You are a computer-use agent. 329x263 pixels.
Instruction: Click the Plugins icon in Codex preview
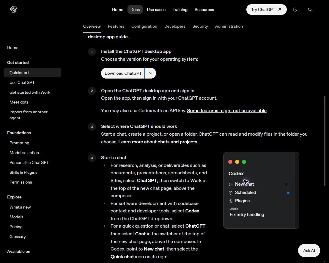(231, 201)
